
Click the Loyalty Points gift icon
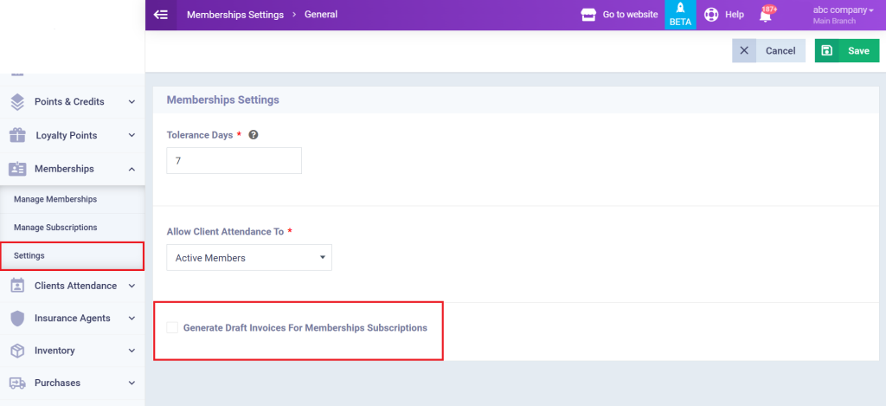[17, 135]
